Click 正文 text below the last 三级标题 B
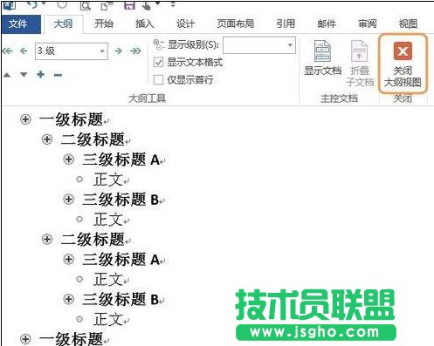The image size is (434, 346). pos(108,320)
